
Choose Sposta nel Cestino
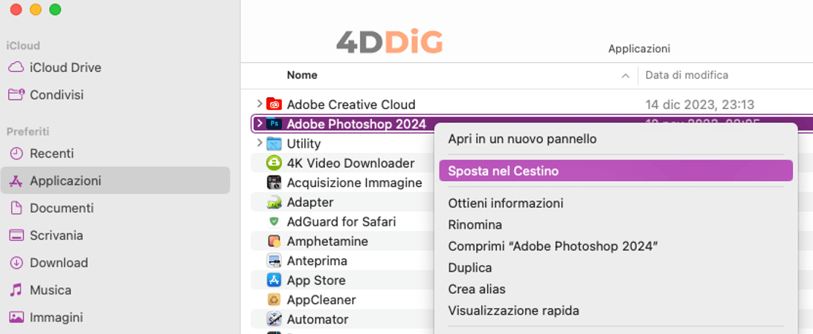[615, 171]
